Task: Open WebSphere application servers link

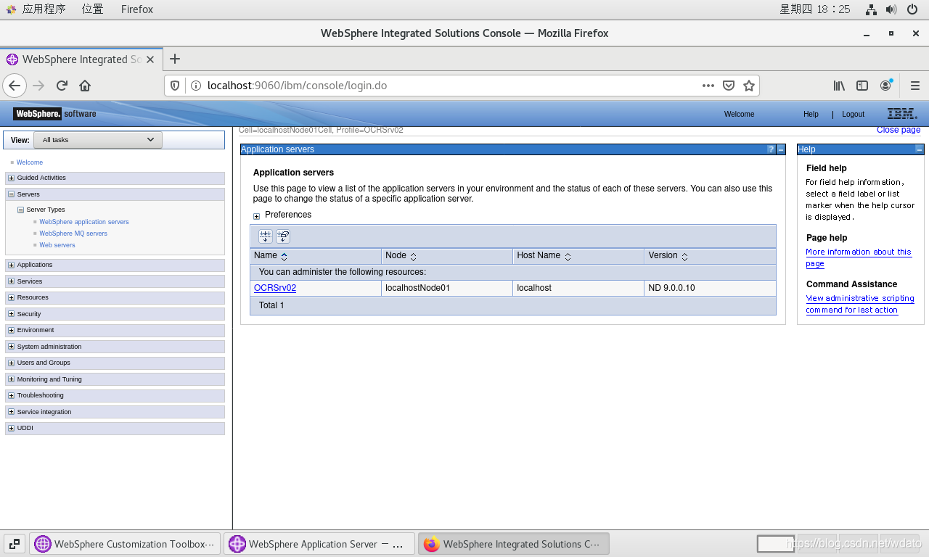Action: click(84, 222)
